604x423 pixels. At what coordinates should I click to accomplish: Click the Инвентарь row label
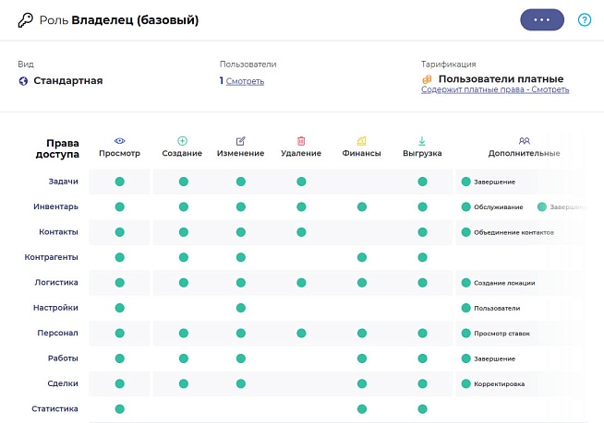(x=55, y=206)
